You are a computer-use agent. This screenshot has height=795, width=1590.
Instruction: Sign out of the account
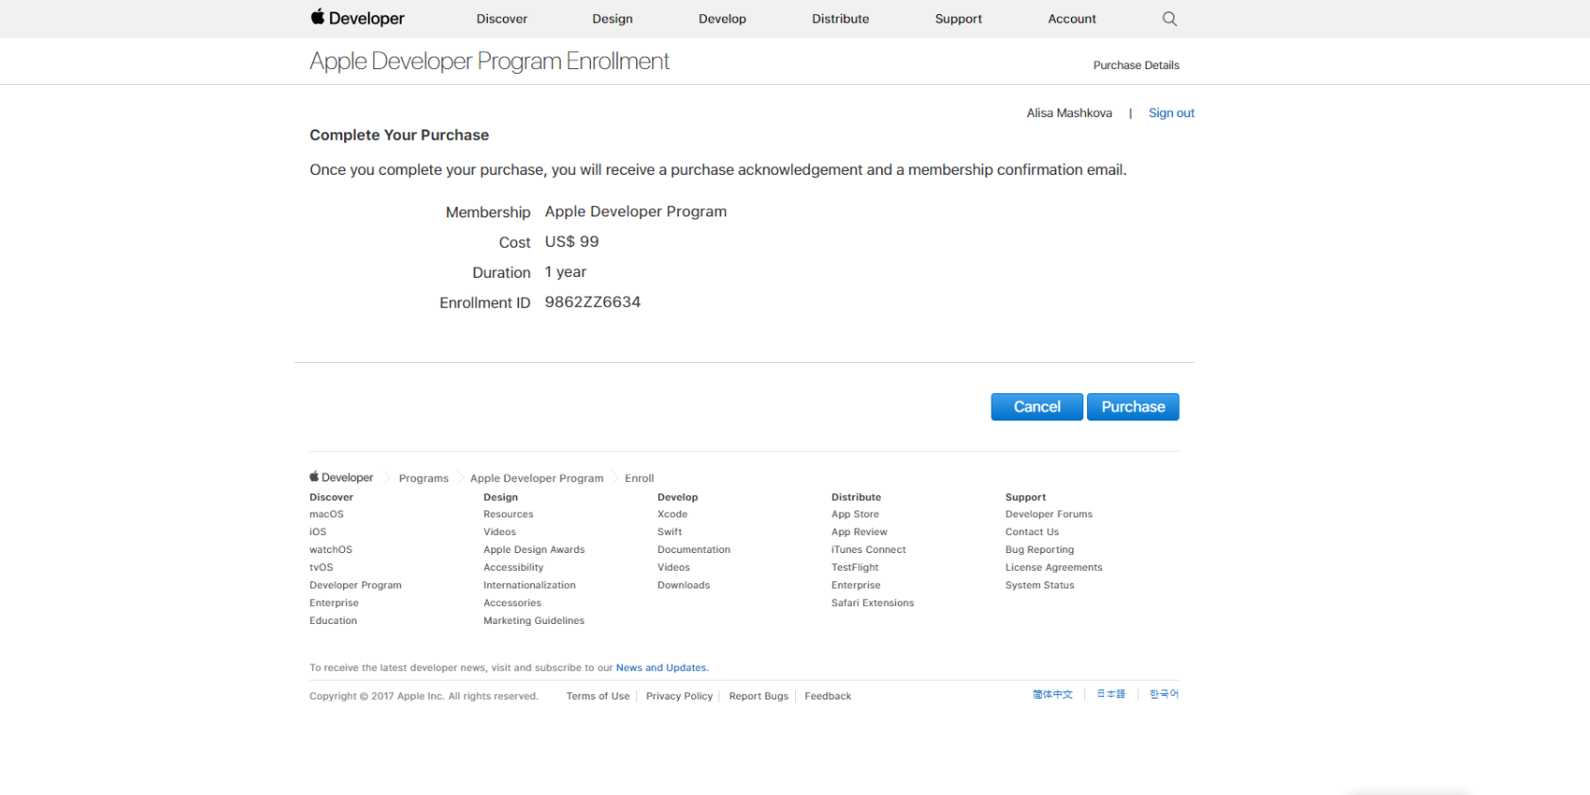pos(1171,112)
